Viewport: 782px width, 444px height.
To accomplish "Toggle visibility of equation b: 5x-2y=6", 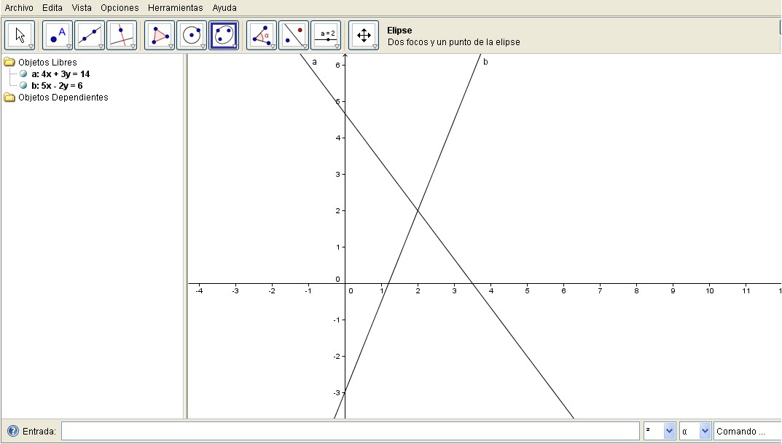I will [23, 85].
